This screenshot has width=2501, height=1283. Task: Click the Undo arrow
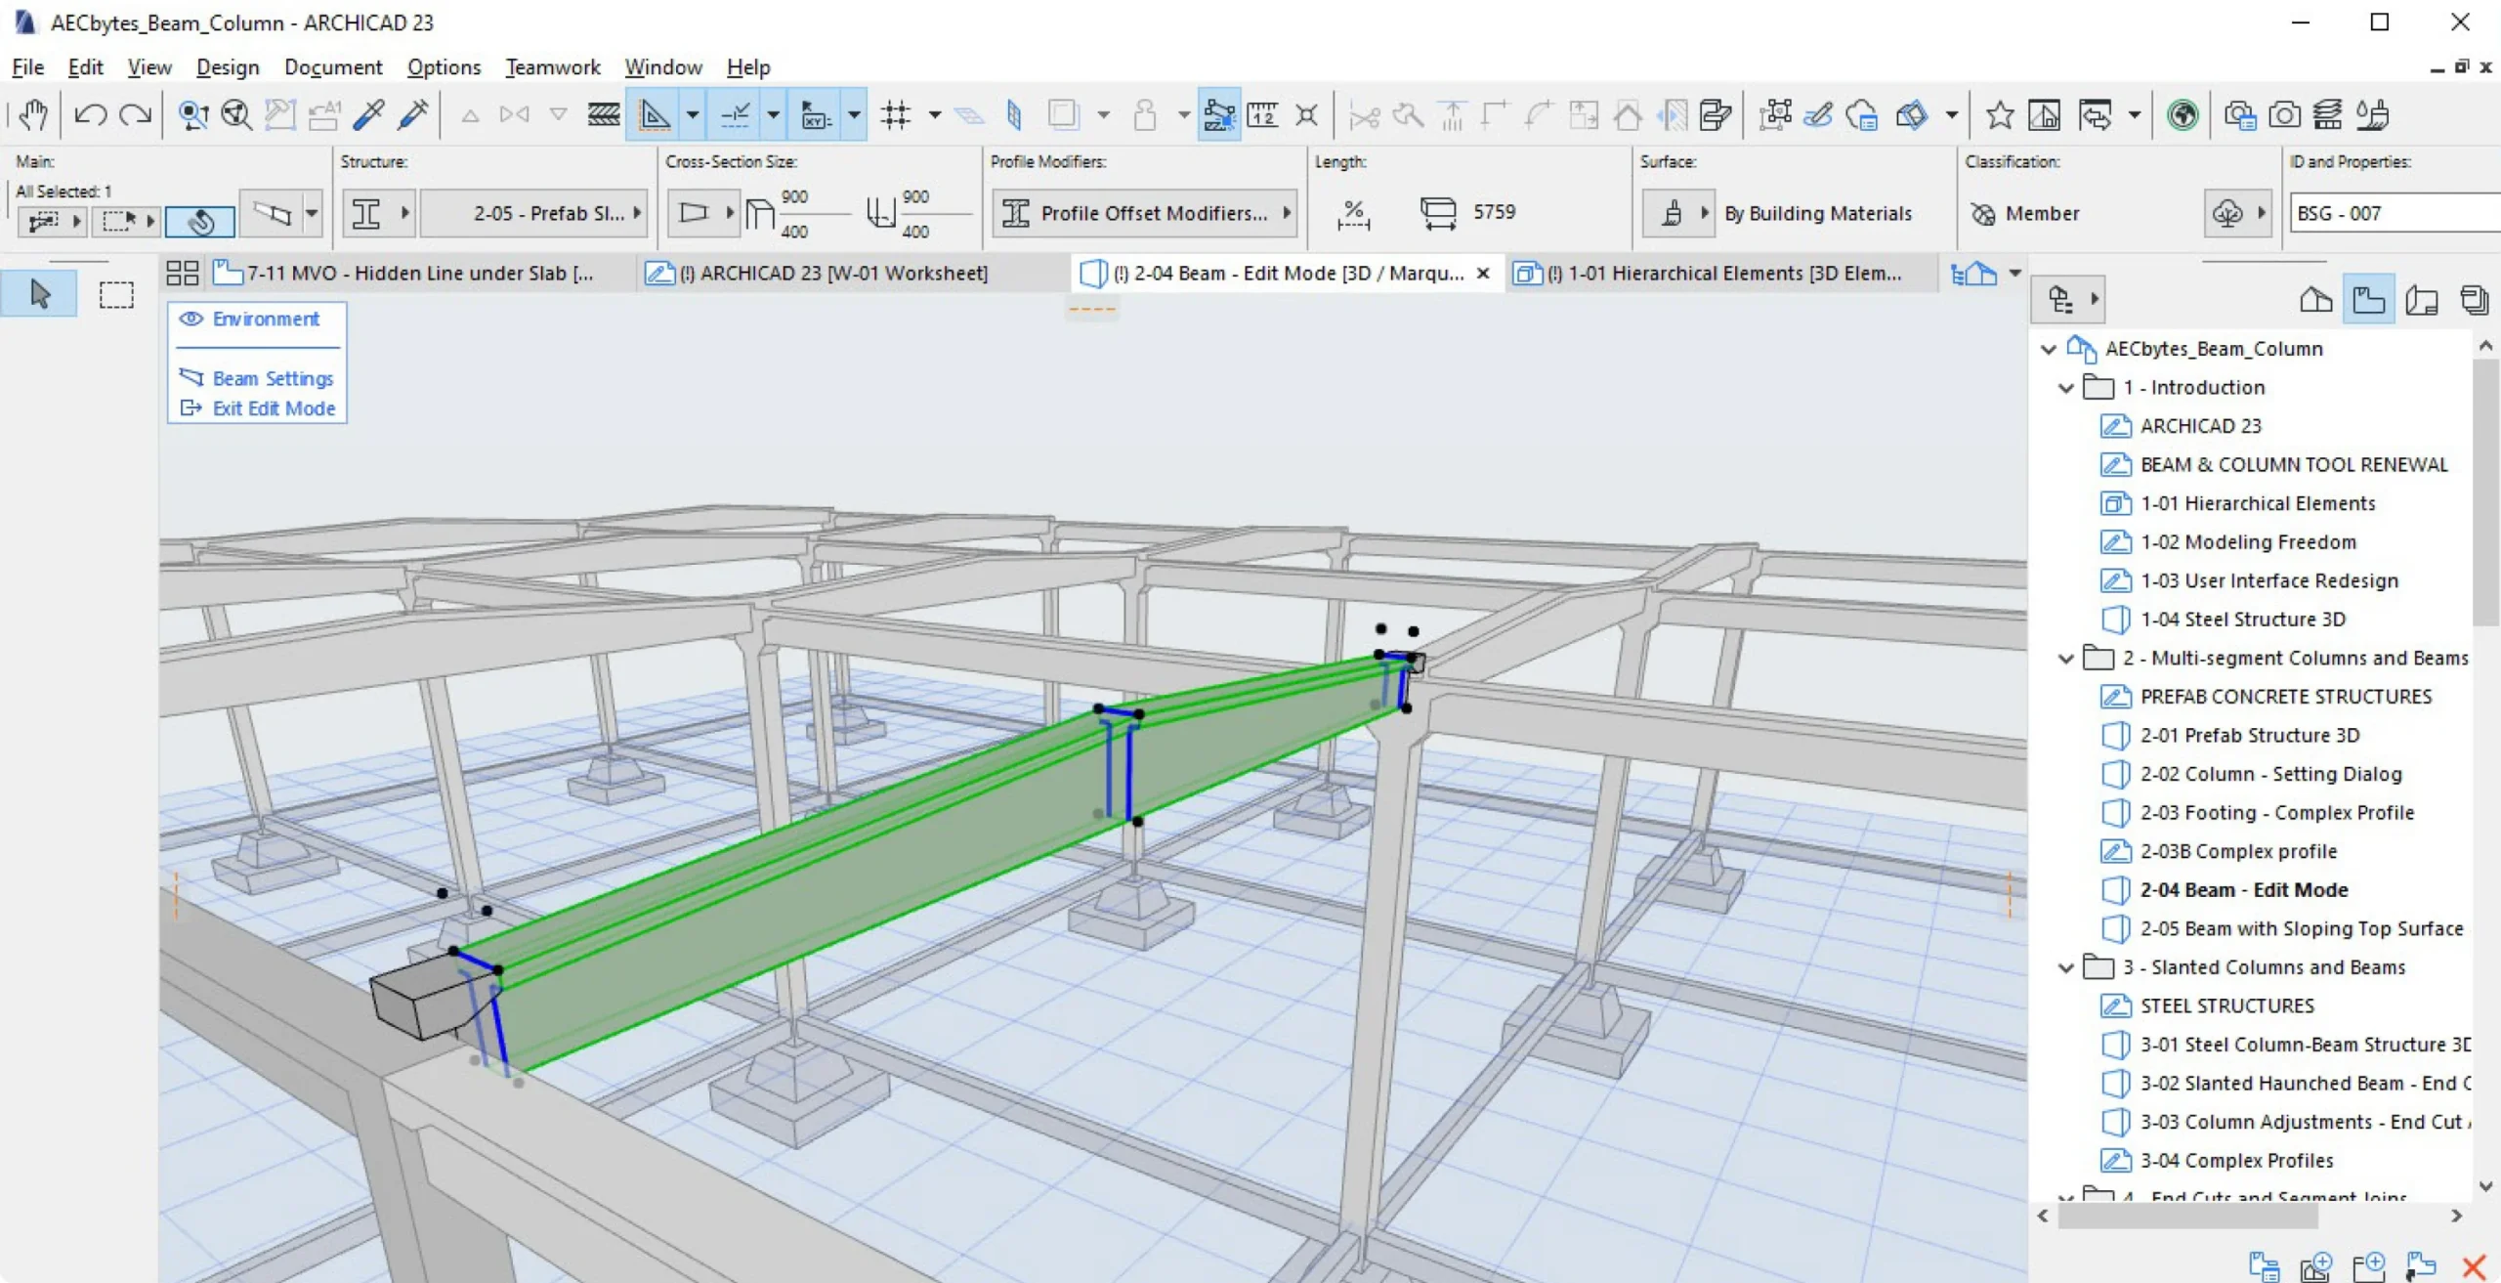coord(91,115)
